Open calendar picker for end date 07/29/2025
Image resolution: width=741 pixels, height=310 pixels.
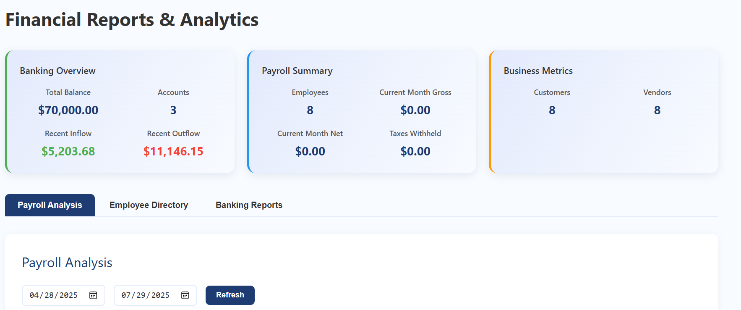click(x=185, y=295)
